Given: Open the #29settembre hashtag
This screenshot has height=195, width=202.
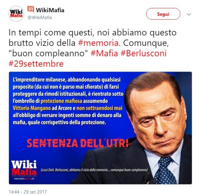Looking at the screenshot, I should coord(36,64).
